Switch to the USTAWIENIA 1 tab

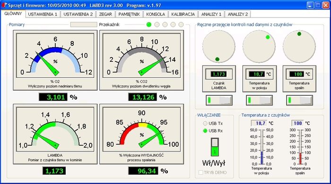(43, 14)
